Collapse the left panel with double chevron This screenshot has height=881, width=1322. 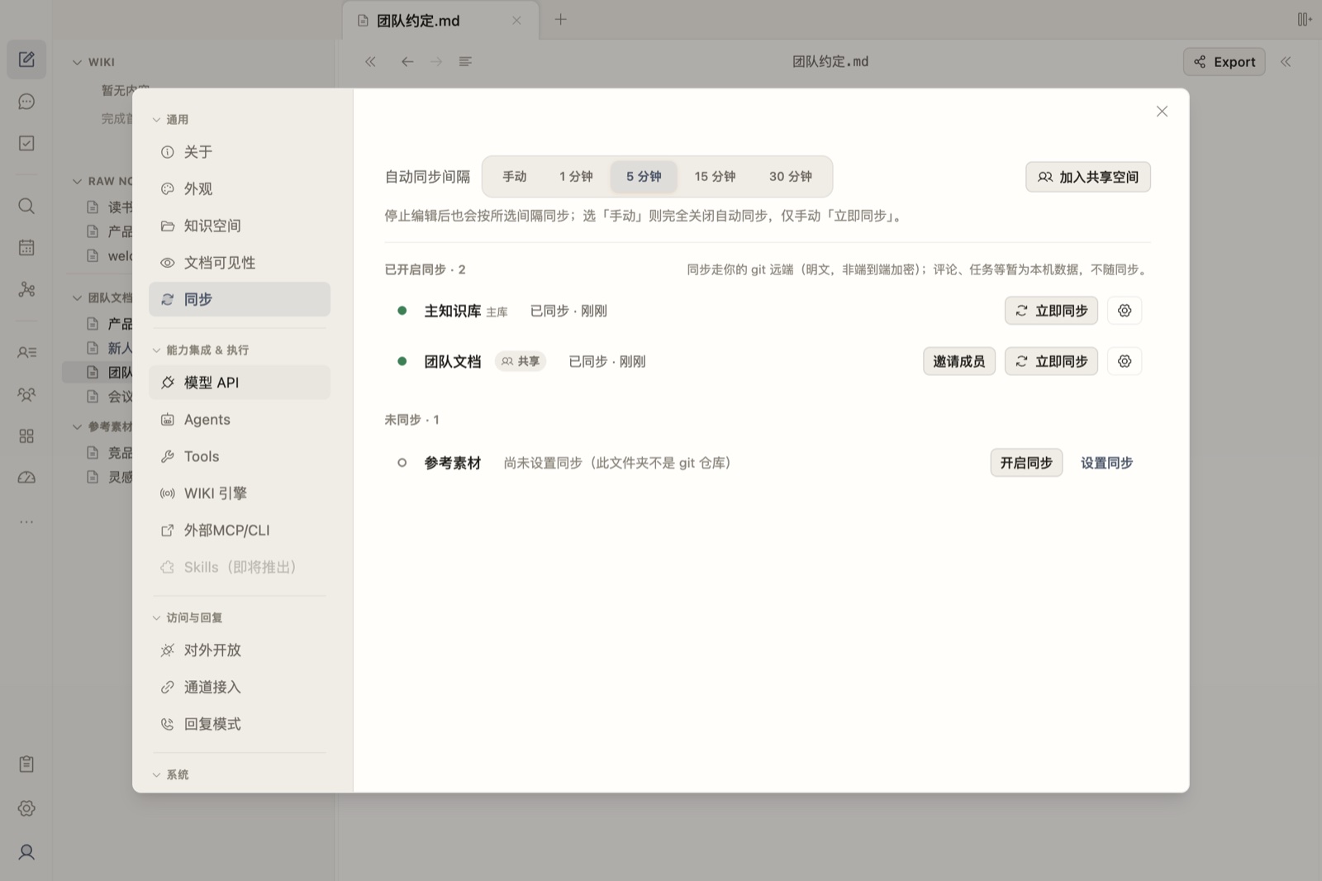tap(370, 62)
